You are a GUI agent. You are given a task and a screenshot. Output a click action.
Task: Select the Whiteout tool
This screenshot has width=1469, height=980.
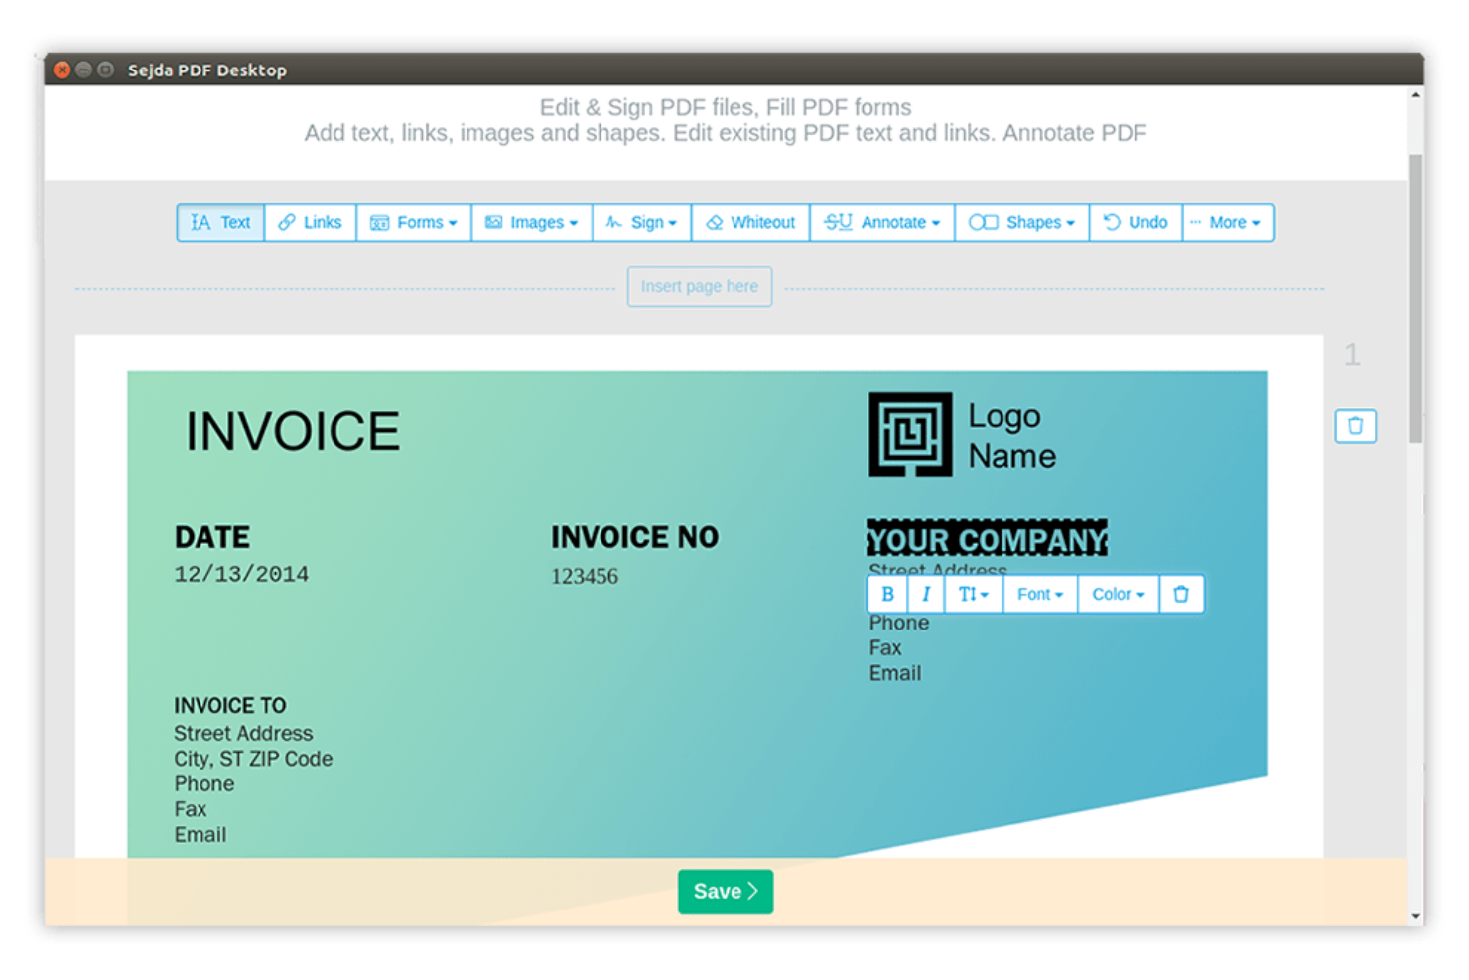pyautogui.click(x=749, y=222)
